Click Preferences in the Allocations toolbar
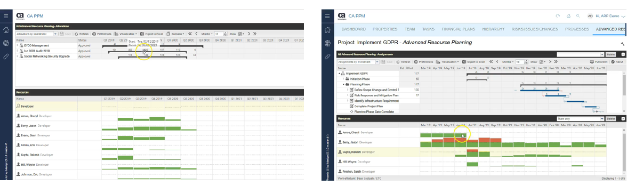The image size is (627, 194). coord(101,34)
